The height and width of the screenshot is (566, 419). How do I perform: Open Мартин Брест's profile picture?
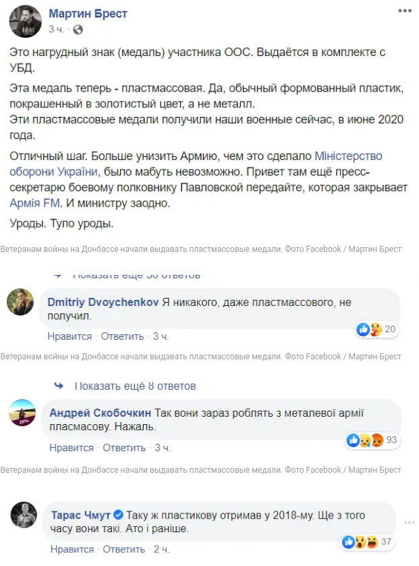(x=25, y=21)
